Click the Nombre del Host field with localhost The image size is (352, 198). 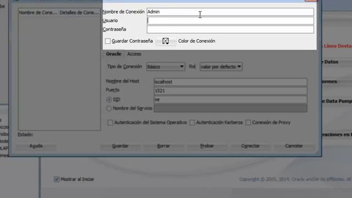click(x=230, y=82)
